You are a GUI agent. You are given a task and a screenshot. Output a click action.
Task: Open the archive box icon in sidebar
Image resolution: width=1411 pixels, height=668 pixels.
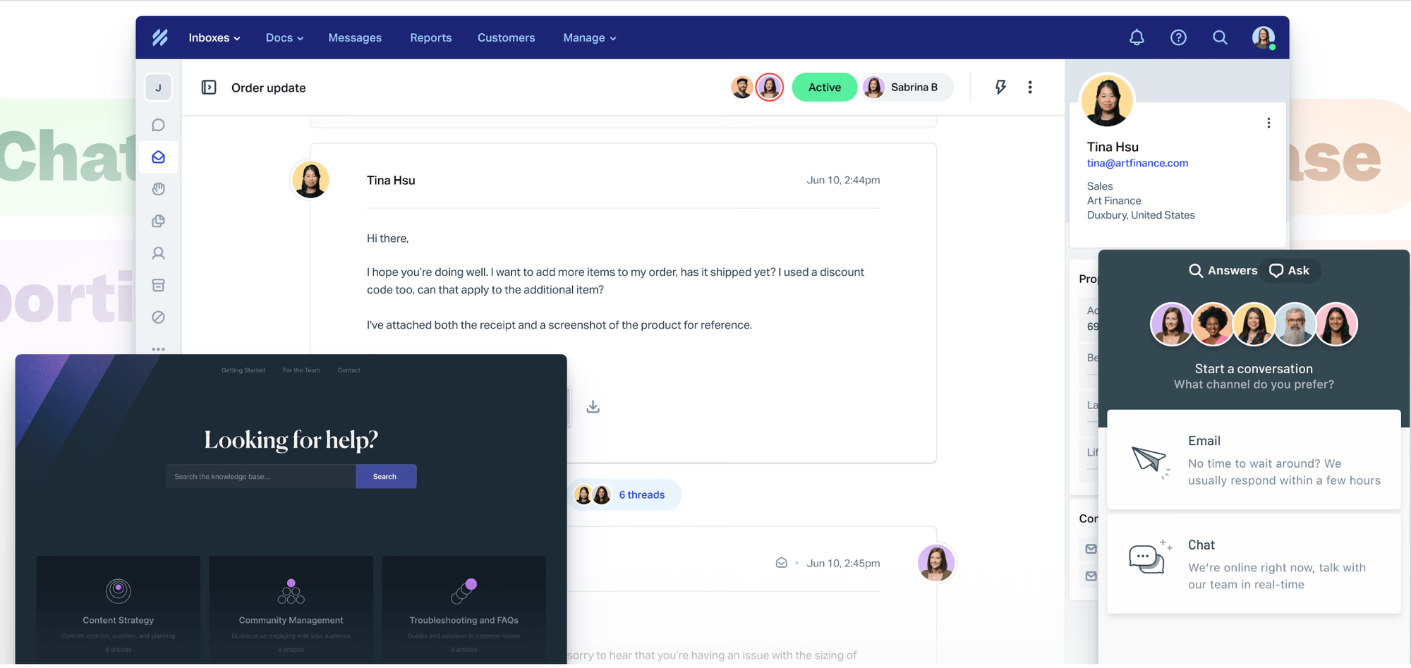pos(158,285)
